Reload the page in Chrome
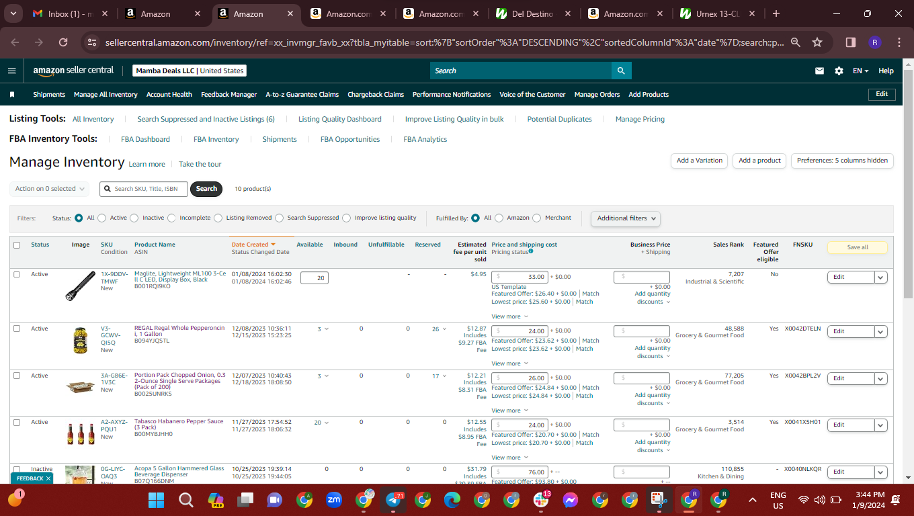914x516 pixels. tap(63, 42)
